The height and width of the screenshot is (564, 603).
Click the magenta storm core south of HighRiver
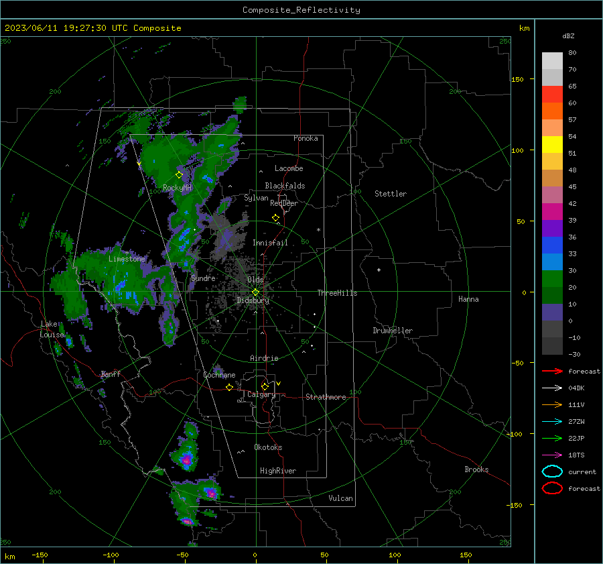click(x=211, y=492)
